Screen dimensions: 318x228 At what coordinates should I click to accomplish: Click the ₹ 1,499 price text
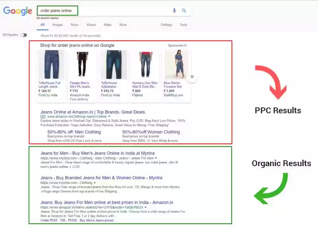pyautogui.click(x=169, y=91)
